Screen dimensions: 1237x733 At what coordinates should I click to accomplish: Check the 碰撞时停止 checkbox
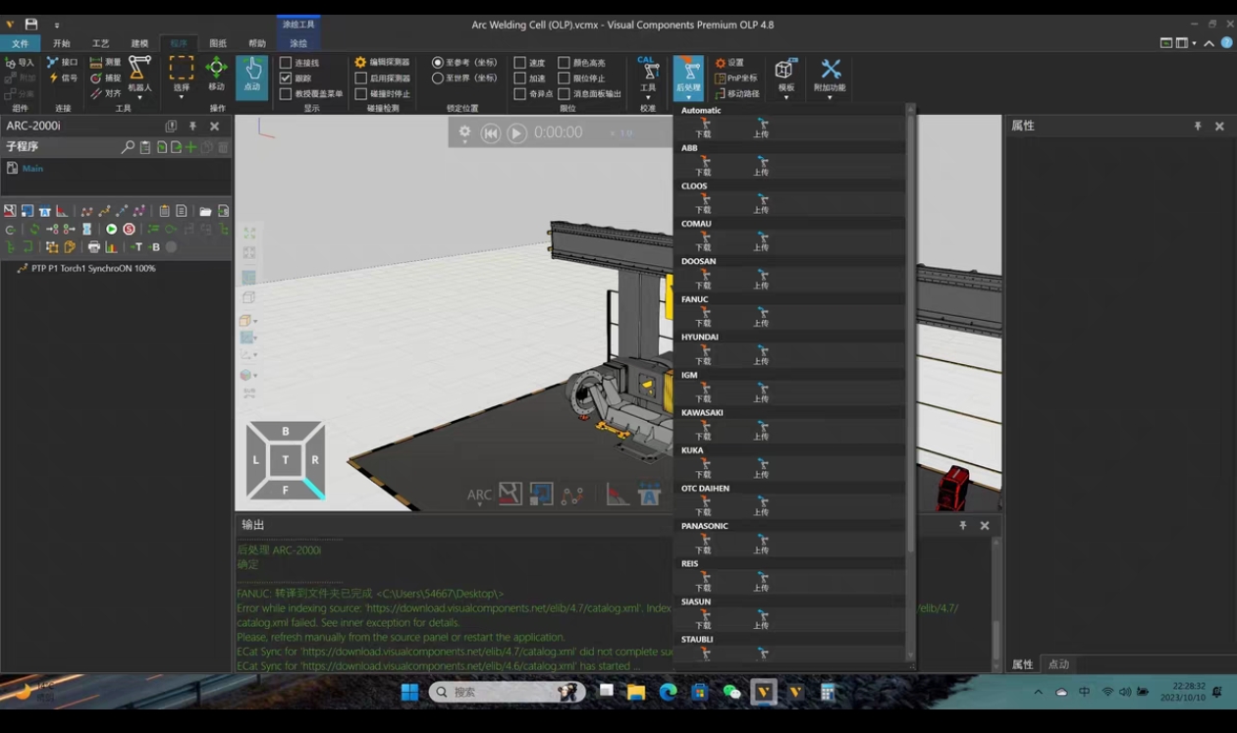(360, 94)
